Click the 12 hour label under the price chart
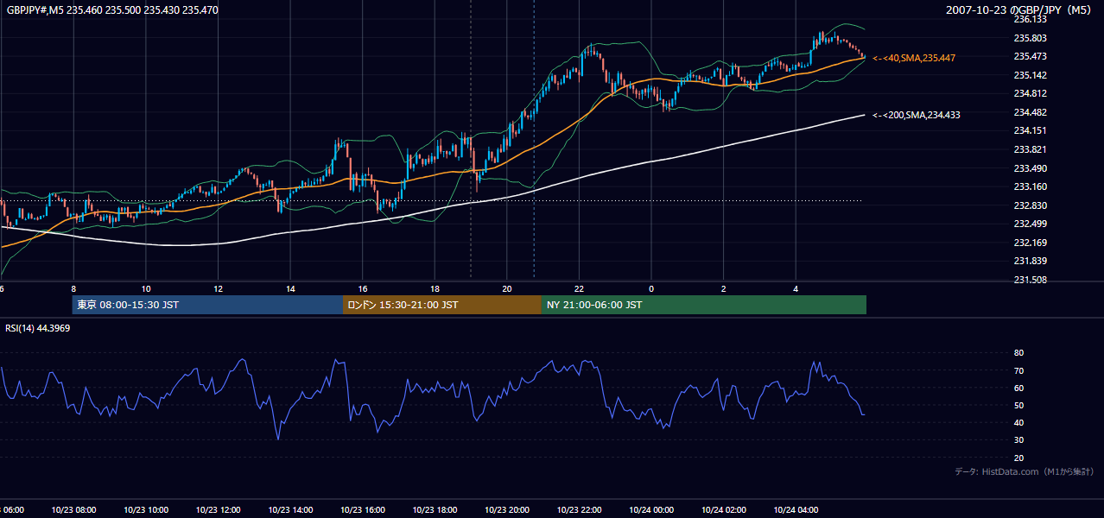 pyautogui.click(x=219, y=289)
